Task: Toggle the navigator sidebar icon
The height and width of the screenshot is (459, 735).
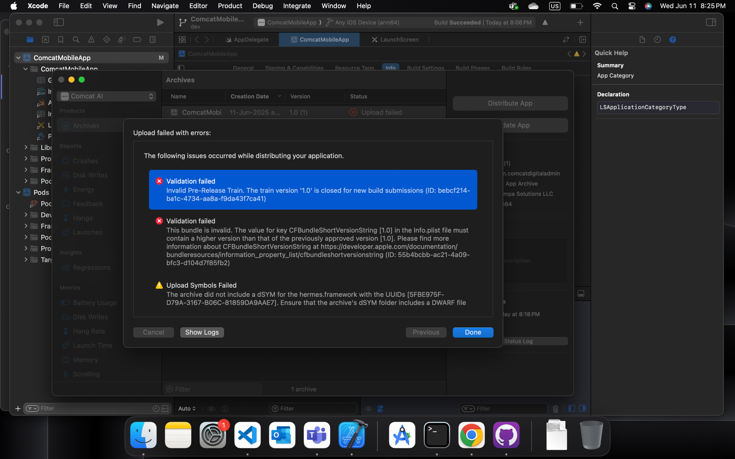Action: 59,23
